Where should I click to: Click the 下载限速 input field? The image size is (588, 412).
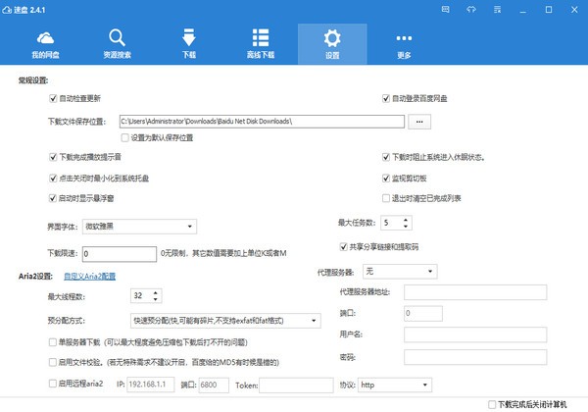point(119,253)
